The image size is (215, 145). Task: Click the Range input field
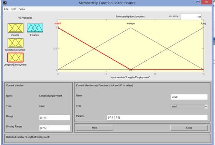(x=55, y=117)
